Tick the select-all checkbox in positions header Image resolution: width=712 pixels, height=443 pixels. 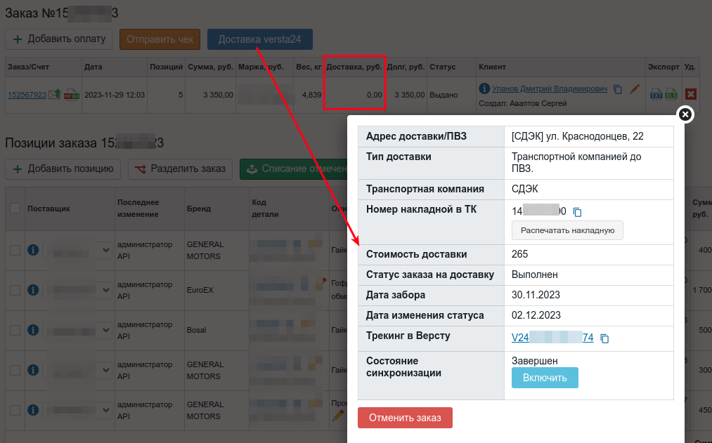tap(15, 208)
